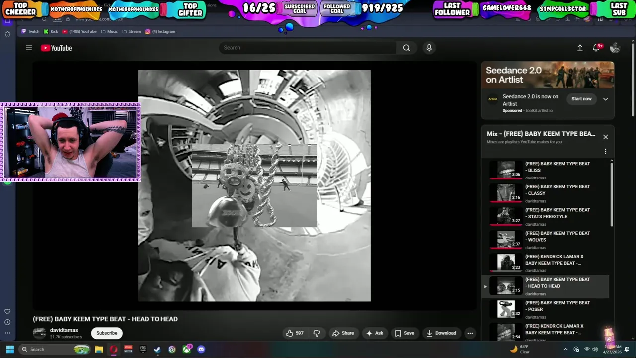
Task: Open Opera sidebar history clock icon
Action: pos(7,322)
